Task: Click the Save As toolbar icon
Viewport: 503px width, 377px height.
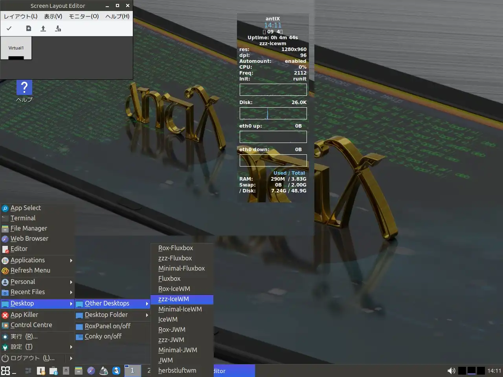Action: [58, 28]
